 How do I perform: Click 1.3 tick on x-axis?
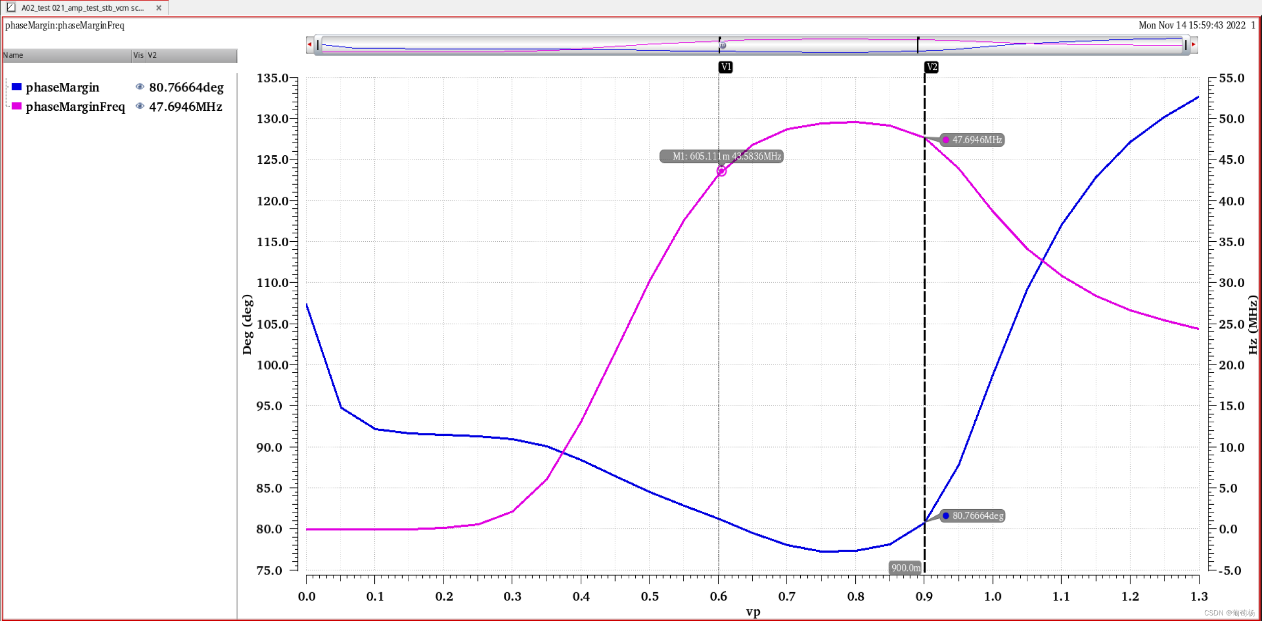[x=1199, y=596]
